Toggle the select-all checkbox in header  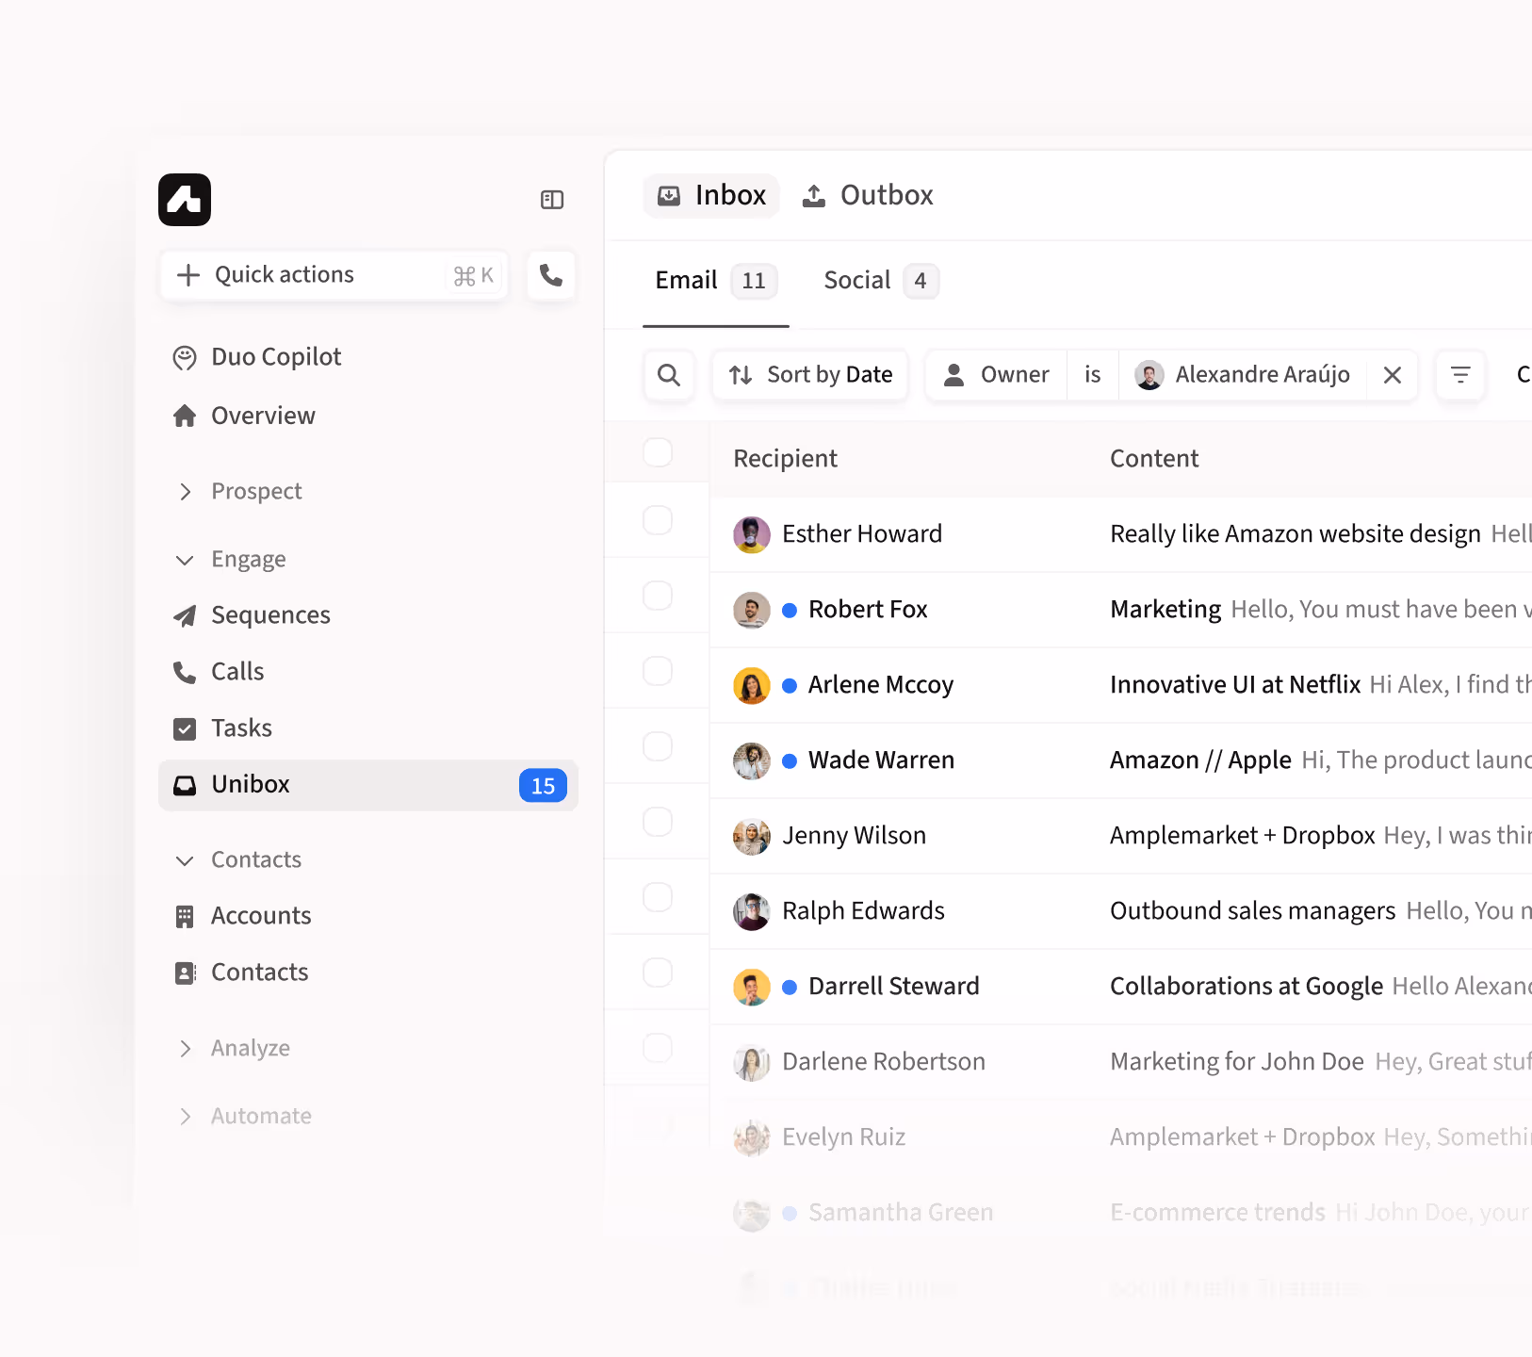pyautogui.click(x=658, y=452)
